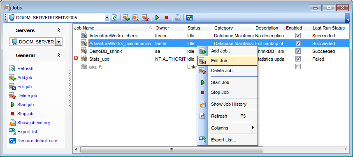Click the sidebar Show job history icon
Viewport: 353px width, 157px height.
[x=12, y=123]
